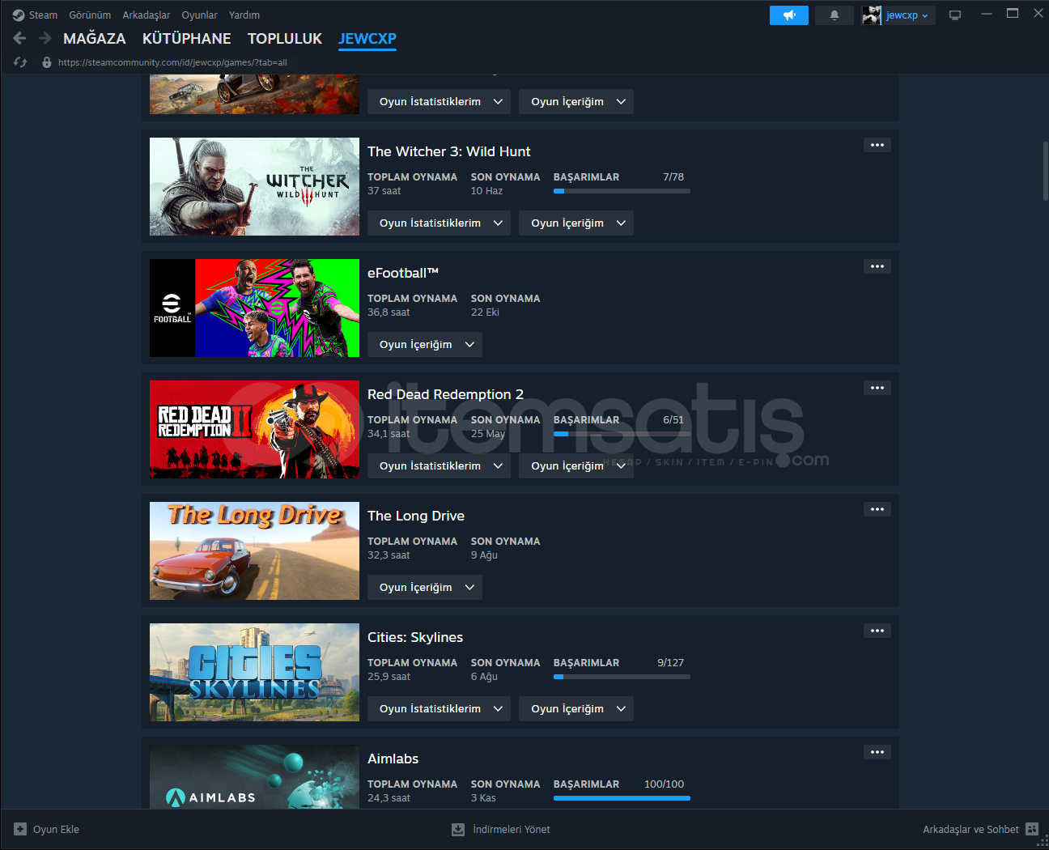Click the Aimlabs cover image
The image size is (1049, 850).
[254, 776]
